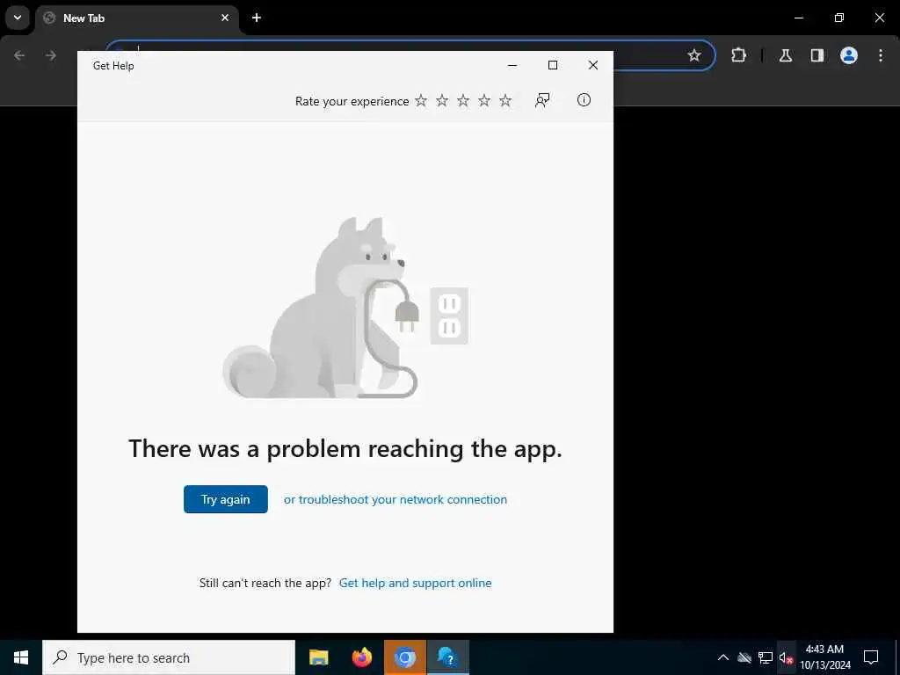This screenshot has width=900, height=675.
Task: Close the Get Help window
Action: 593,65
